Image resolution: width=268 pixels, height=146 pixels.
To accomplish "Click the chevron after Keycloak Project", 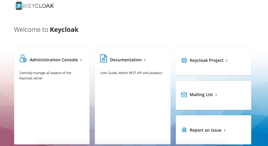I will 227,61.
